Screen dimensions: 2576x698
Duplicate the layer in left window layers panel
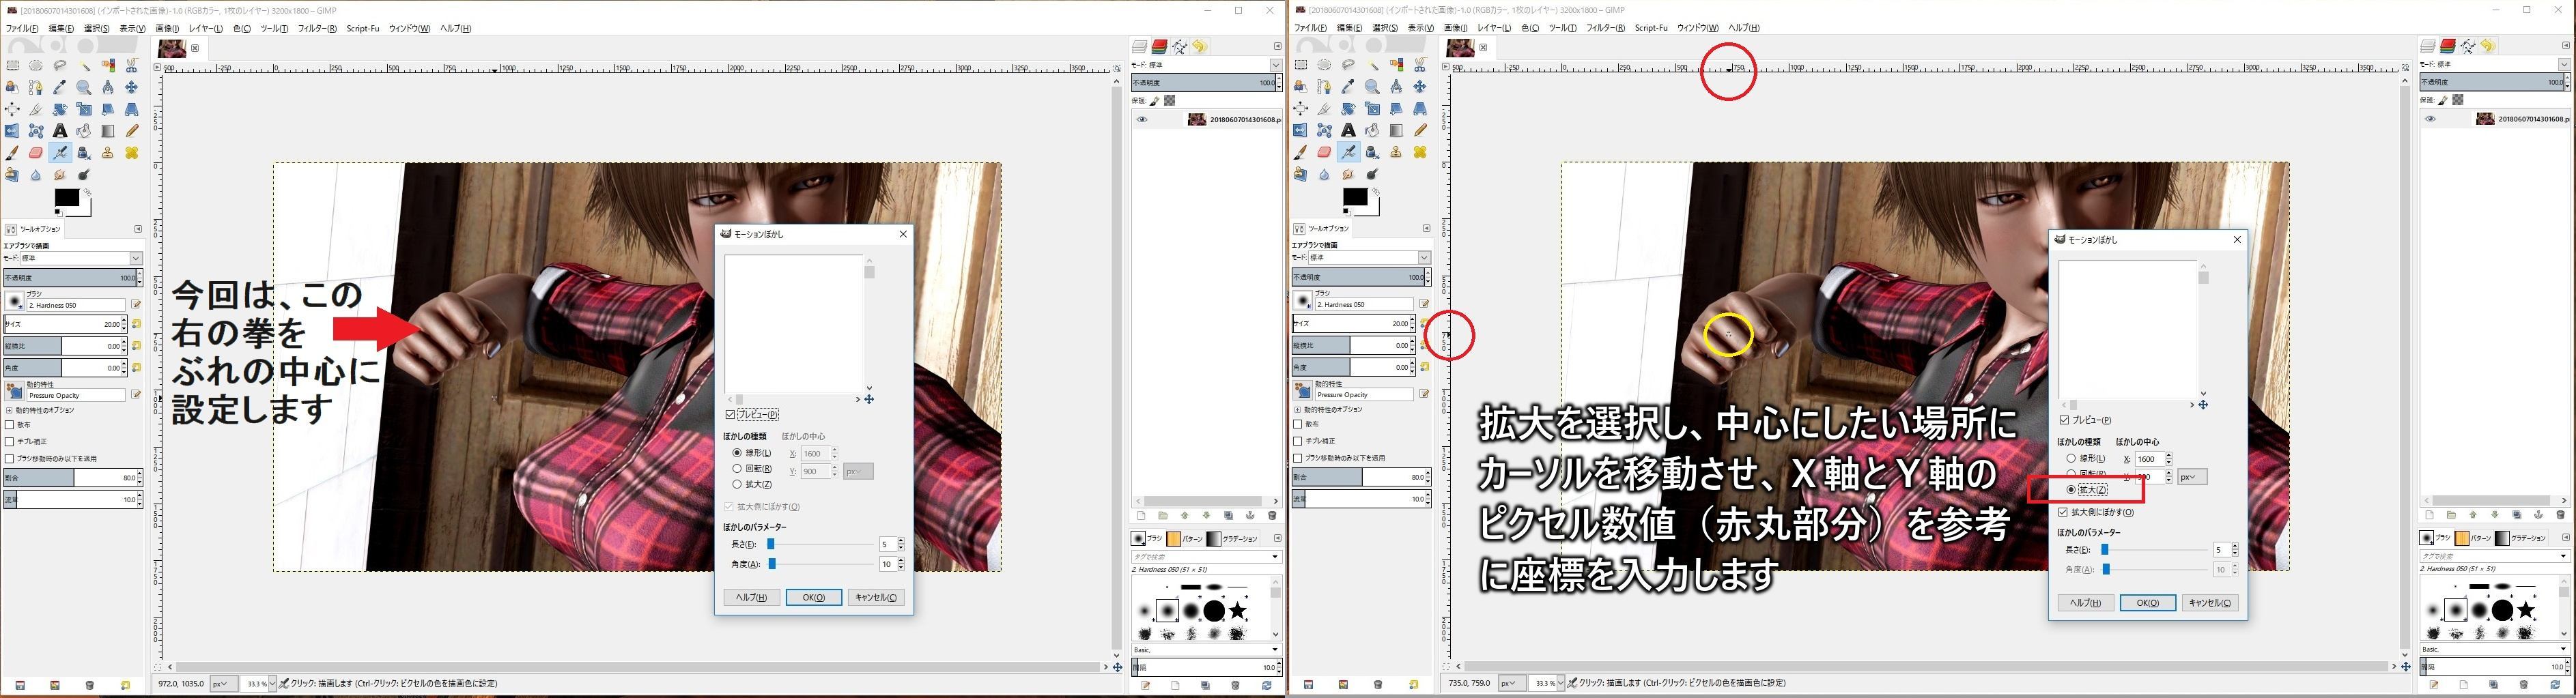tap(1228, 516)
